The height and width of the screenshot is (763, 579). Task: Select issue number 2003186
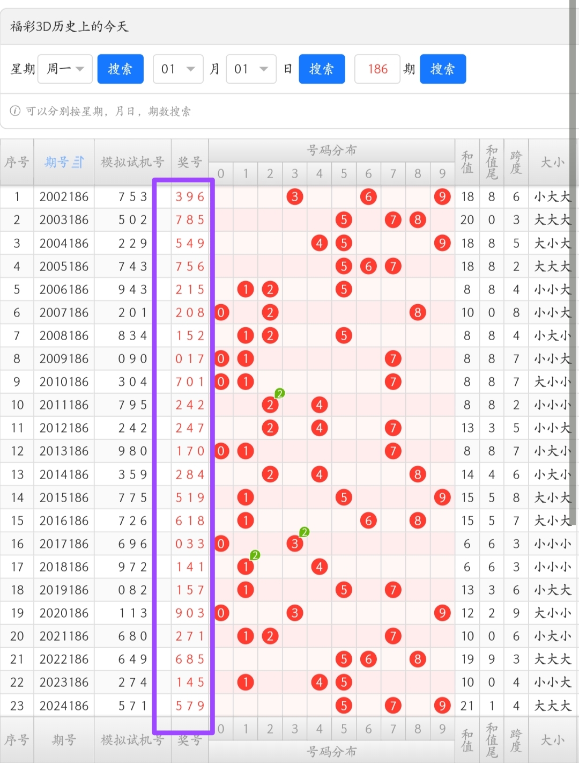(64, 220)
